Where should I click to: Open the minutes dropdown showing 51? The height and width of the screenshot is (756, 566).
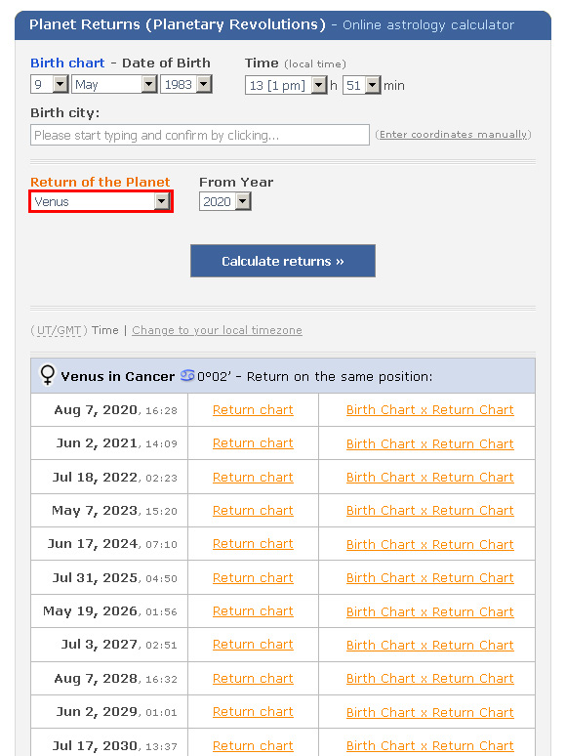coord(362,85)
